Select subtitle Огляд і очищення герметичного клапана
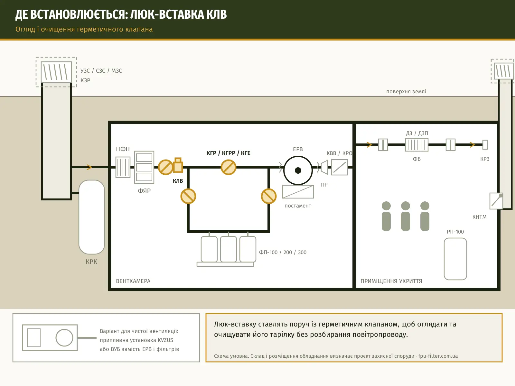The image size is (515, 386). click(x=84, y=29)
